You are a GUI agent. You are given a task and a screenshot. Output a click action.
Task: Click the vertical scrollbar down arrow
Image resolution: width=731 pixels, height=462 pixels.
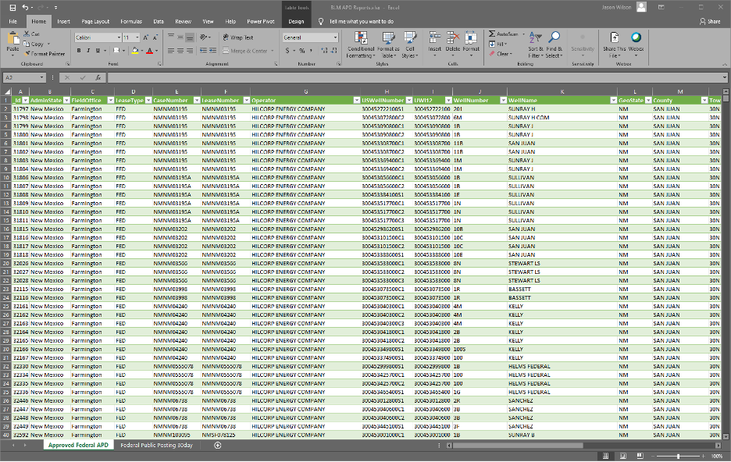click(726, 436)
